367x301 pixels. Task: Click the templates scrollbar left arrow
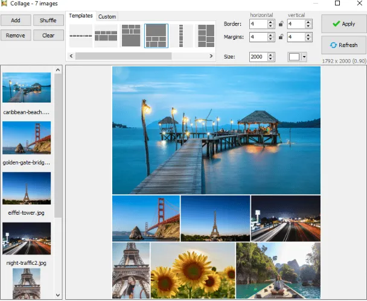click(x=71, y=56)
